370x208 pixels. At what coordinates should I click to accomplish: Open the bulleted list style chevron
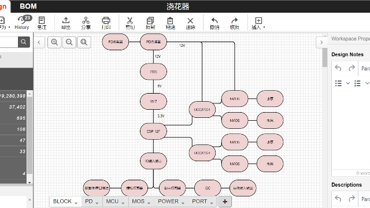pos(348,83)
